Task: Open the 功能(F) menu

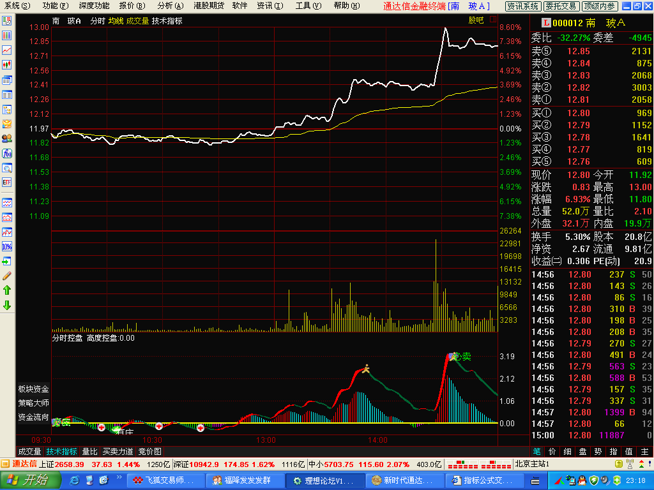Action: point(56,6)
